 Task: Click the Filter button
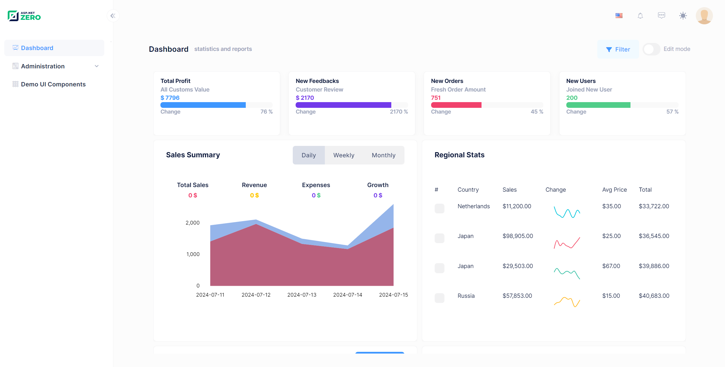[x=618, y=49]
